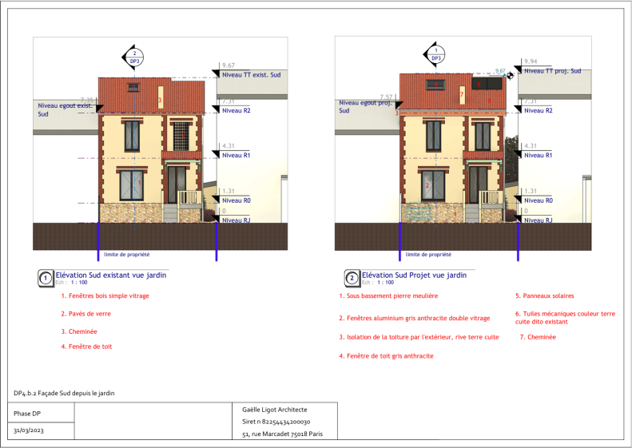The height and width of the screenshot is (448, 632).
Task: Select legend '4. Fenêtre de toit gris anthracite'
Action: coord(387,356)
